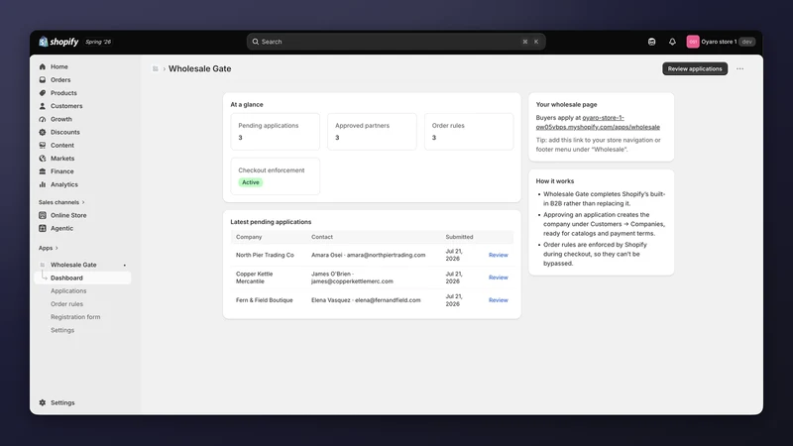Open the Customers person icon
The width and height of the screenshot is (793, 446).
(x=43, y=106)
